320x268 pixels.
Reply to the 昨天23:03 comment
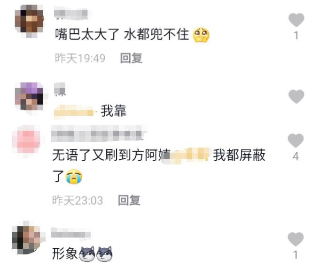coord(129,200)
